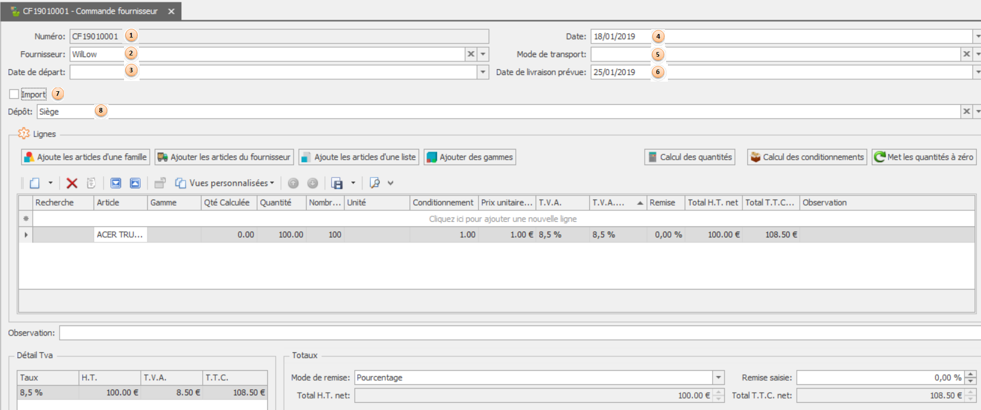Click the 8.50 € T.V.A. cell in Détail Tva
The image size is (981, 410).
[x=172, y=393]
